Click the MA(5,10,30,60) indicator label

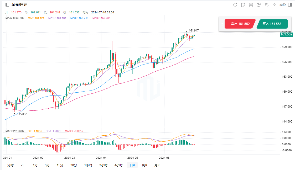[14, 18]
